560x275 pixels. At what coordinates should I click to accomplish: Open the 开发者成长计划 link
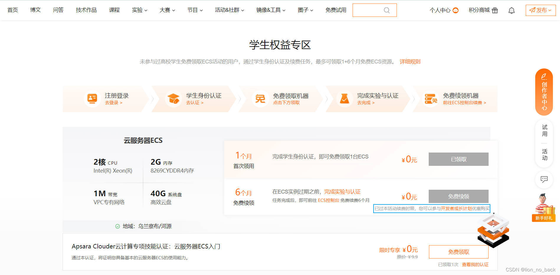click(x=456, y=209)
